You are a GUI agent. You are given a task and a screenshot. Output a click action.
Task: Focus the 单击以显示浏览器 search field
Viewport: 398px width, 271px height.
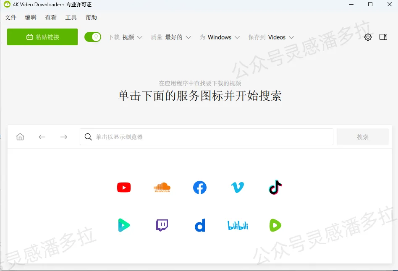[x=207, y=137]
